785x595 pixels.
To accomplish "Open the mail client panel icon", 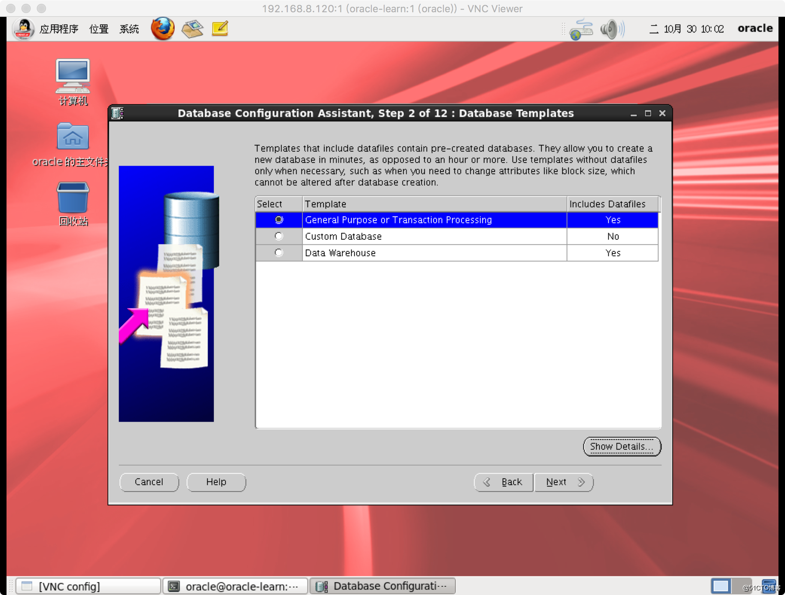I will point(192,29).
